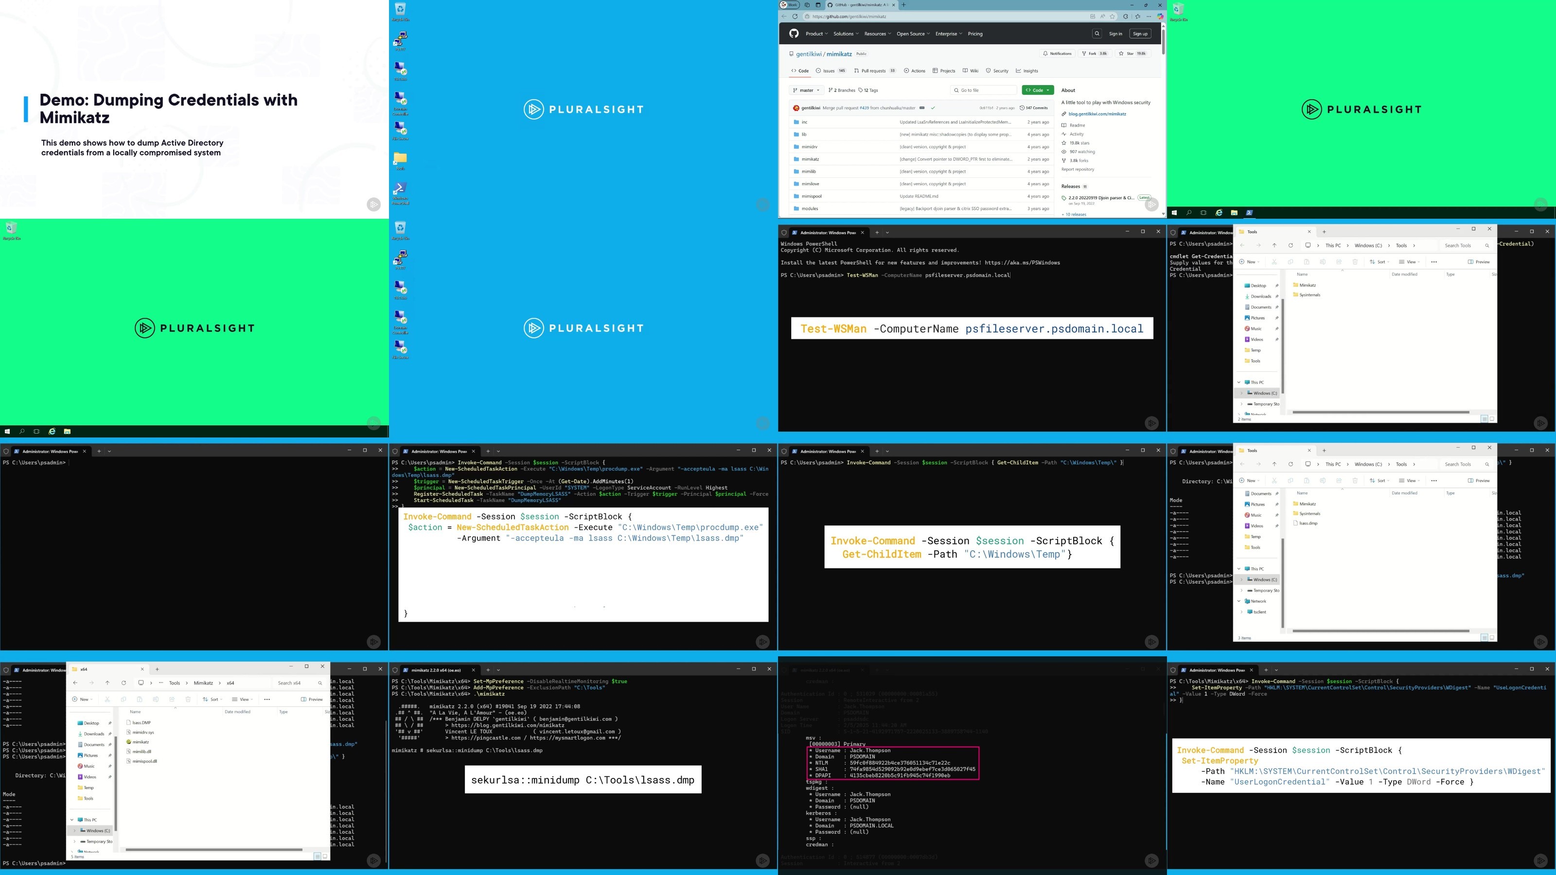The width and height of the screenshot is (1556, 875).
Task: Click the Cut scissors icon in x64 explorer
Action: (x=107, y=700)
